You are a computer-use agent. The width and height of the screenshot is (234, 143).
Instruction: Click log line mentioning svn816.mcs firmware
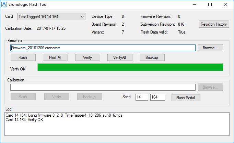(x=64, y=115)
